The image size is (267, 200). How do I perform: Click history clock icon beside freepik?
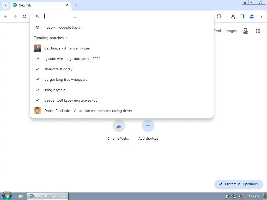click(38, 27)
